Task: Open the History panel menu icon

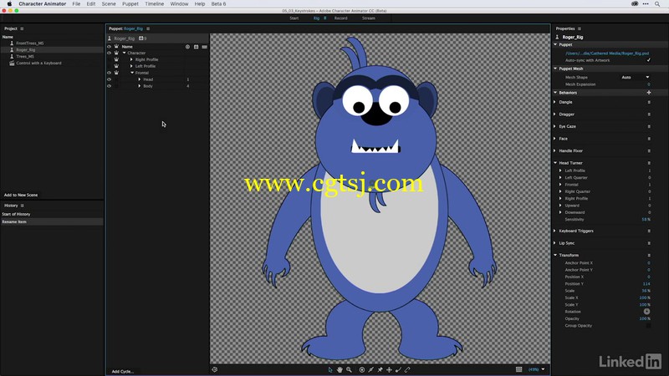Action: 23,206
